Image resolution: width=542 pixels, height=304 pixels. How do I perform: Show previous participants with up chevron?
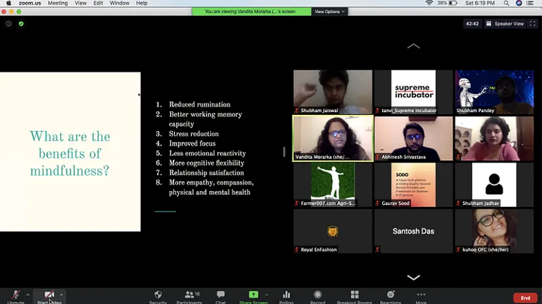[x=413, y=46]
